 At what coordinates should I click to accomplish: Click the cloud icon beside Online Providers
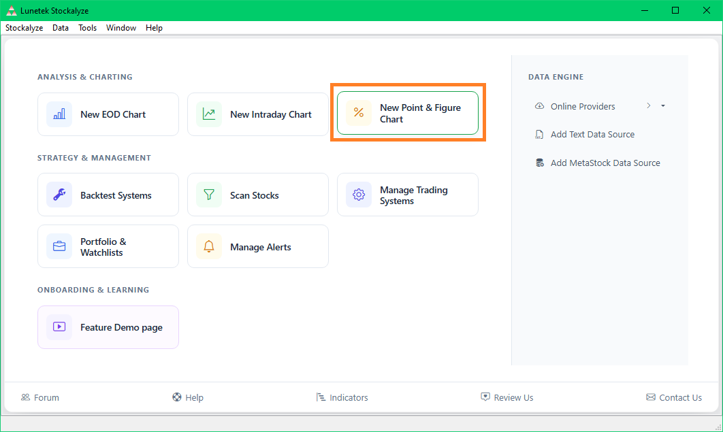click(x=539, y=106)
